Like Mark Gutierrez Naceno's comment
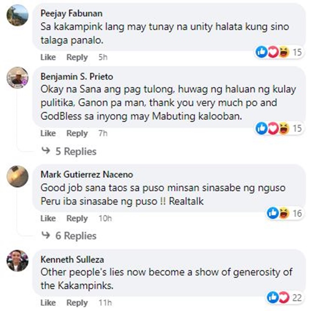The height and width of the screenshot is (311, 325). tap(48, 218)
